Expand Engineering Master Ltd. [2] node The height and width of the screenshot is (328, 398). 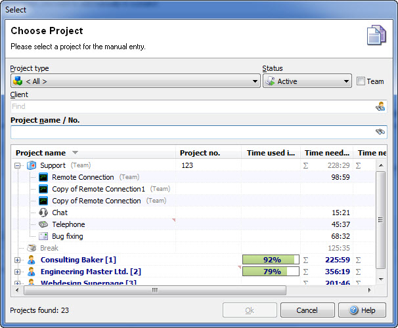coord(17,272)
